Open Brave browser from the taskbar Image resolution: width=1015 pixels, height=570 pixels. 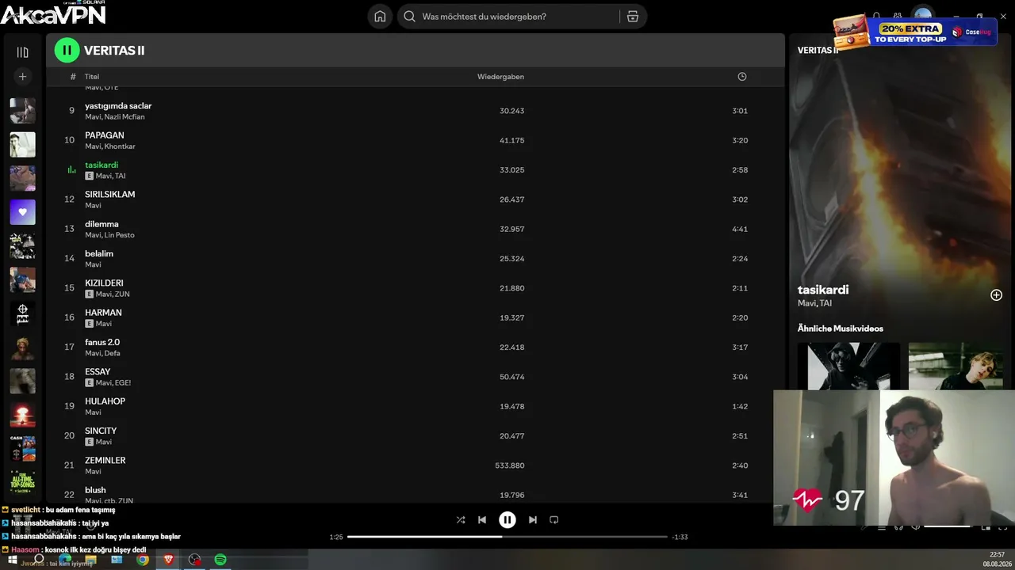tap(168, 560)
